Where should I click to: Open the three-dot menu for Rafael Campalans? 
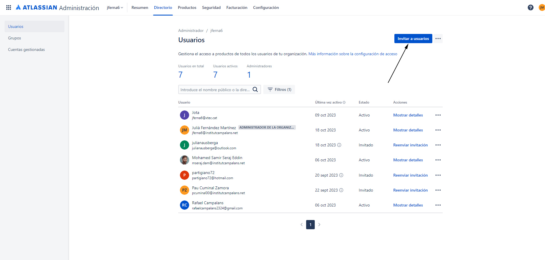(438, 205)
